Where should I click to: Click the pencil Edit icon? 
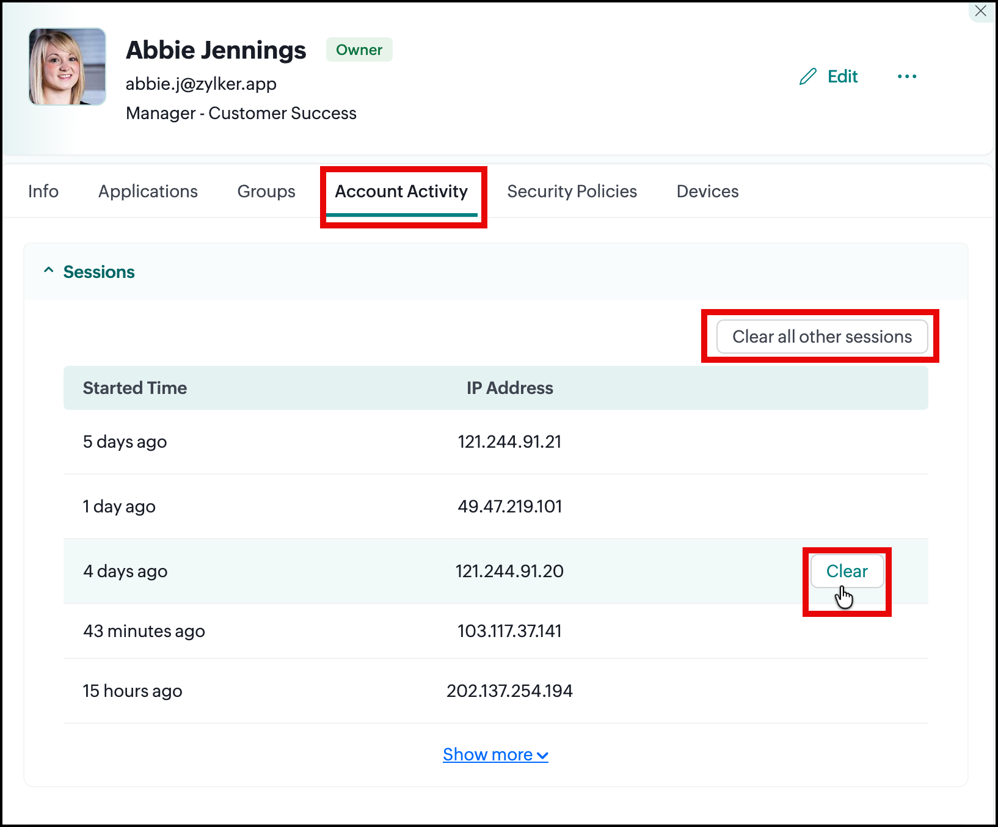807,76
